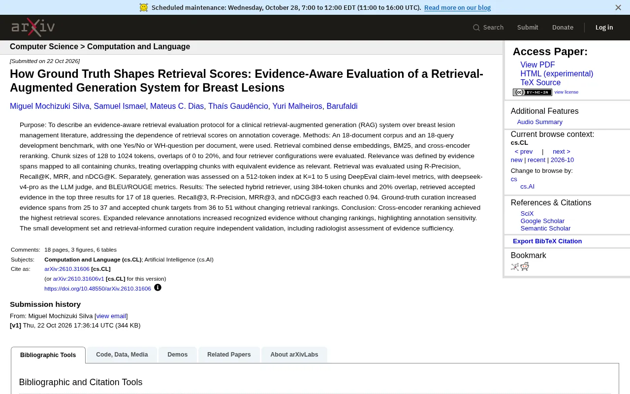Follow the Read more on our blog link
The width and height of the screenshot is (630, 394).
pyautogui.click(x=457, y=7)
